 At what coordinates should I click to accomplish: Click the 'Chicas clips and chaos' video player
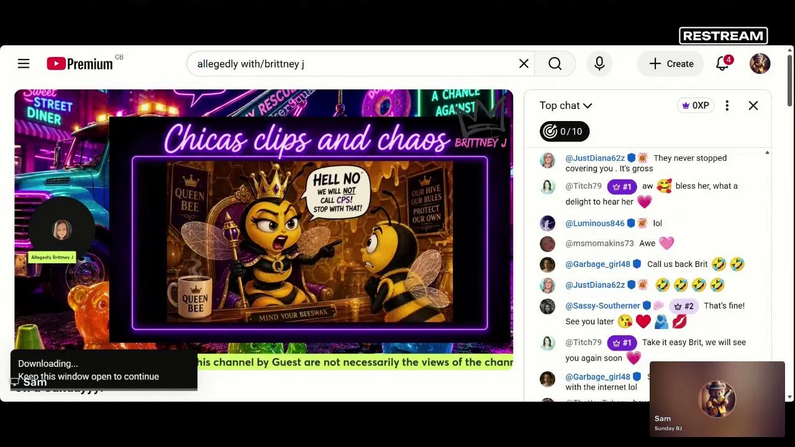click(264, 230)
